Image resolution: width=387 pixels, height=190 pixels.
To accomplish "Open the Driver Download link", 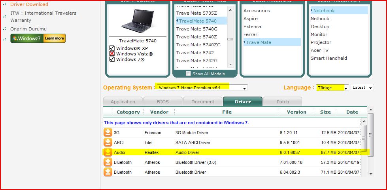I will click(29, 4).
